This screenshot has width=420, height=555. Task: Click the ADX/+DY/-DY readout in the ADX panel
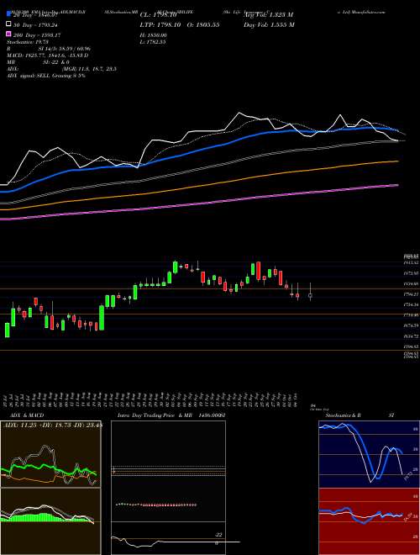coord(52,425)
